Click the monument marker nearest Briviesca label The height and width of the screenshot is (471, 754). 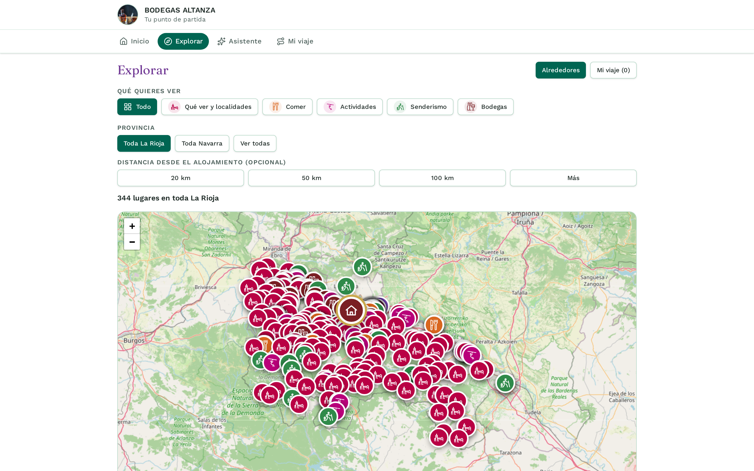pos(249,288)
